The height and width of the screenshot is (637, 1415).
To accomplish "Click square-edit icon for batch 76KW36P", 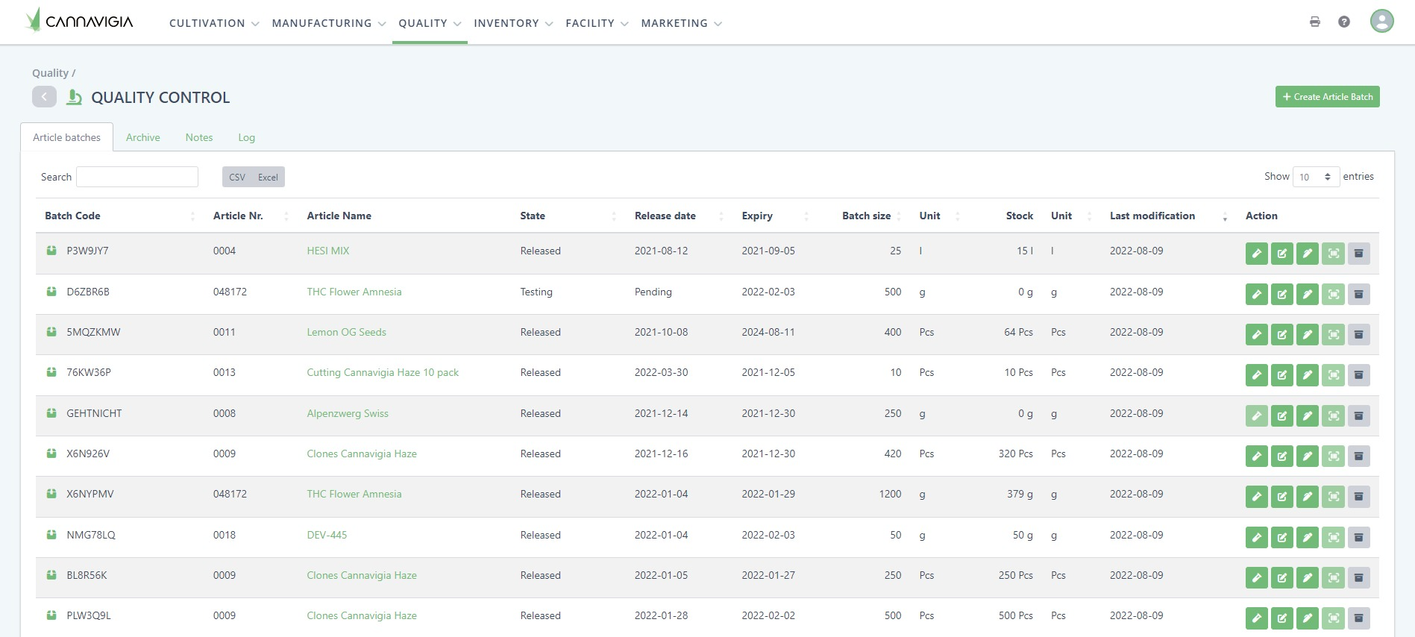I will click(x=1281, y=374).
